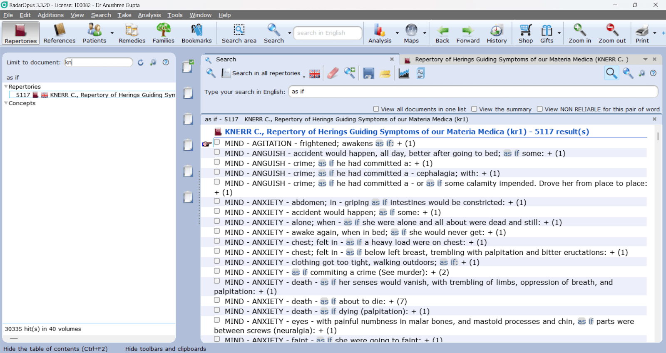Select the English language flag icon
This screenshot has height=353, width=666.
(x=315, y=74)
